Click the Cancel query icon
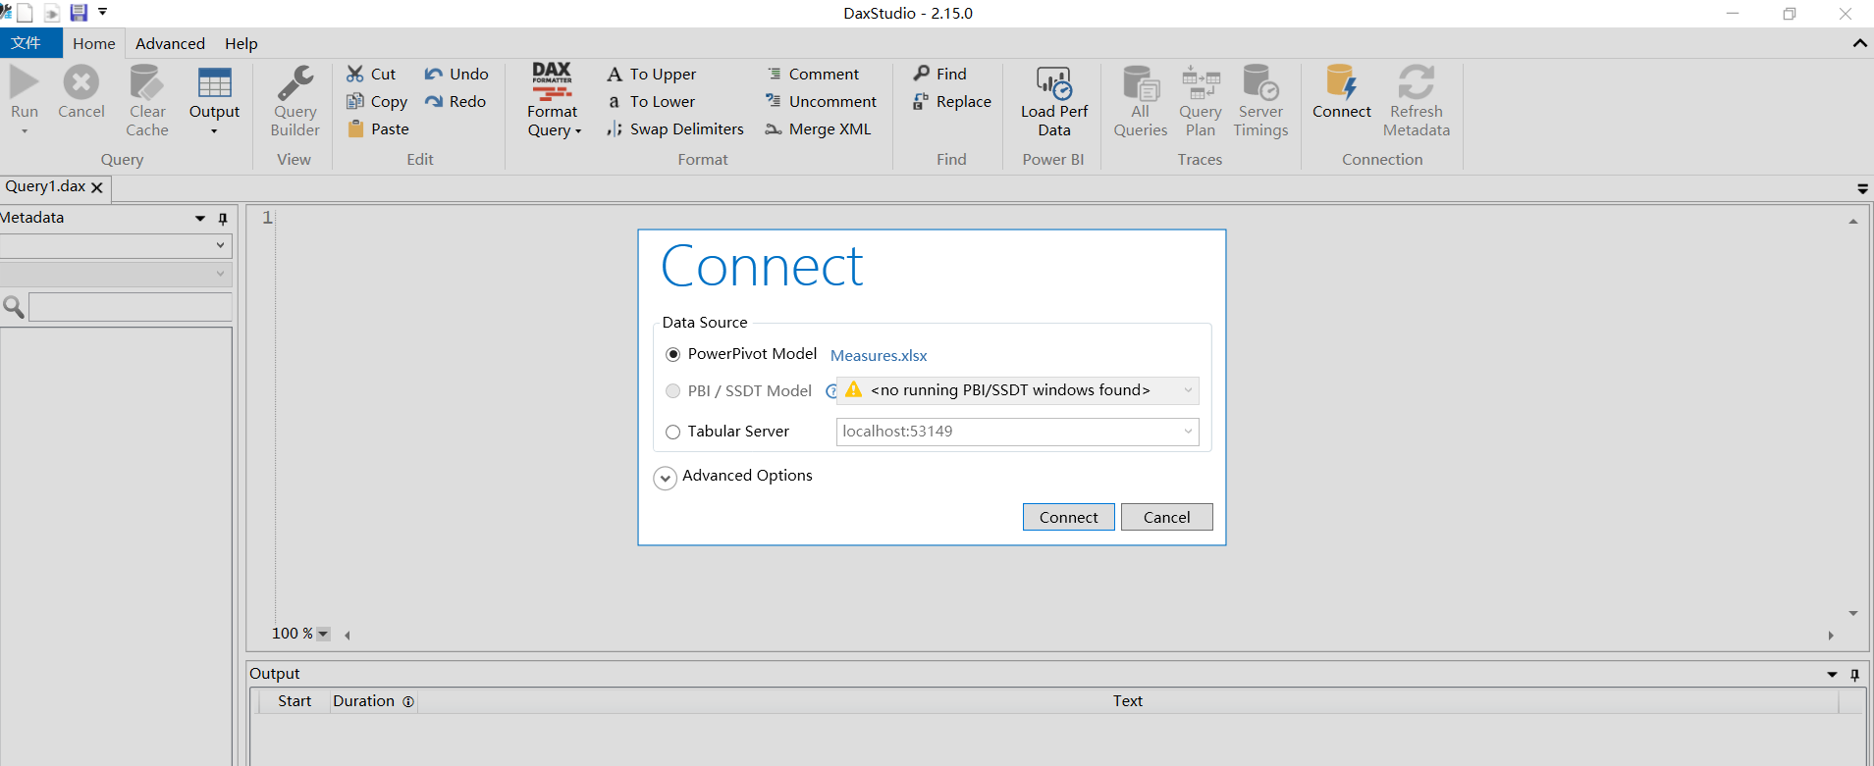 (x=81, y=82)
